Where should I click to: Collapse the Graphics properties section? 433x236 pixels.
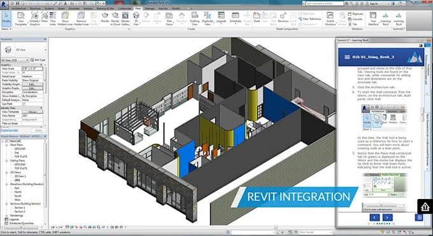41,65
